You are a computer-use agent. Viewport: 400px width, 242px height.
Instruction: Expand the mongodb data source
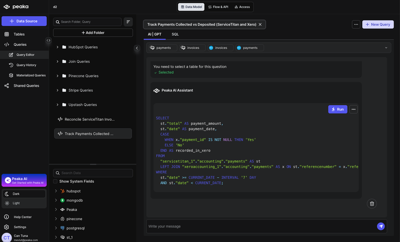click(56, 200)
